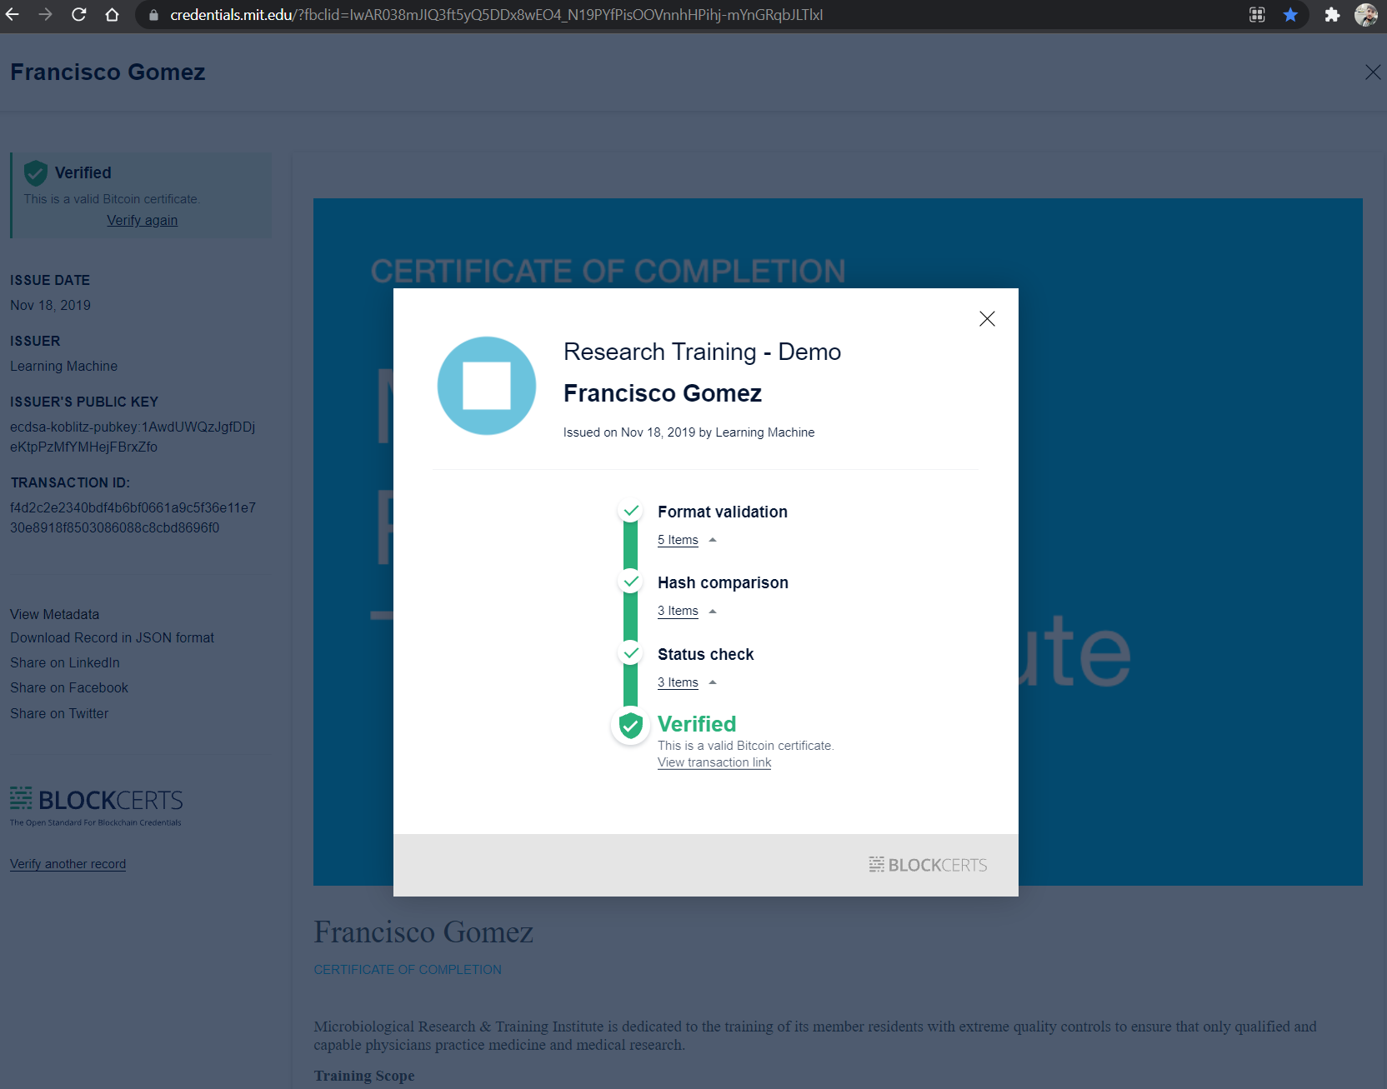
Task: Click Verify again in sidebar
Action: pyautogui.click(x=142, y=220)
